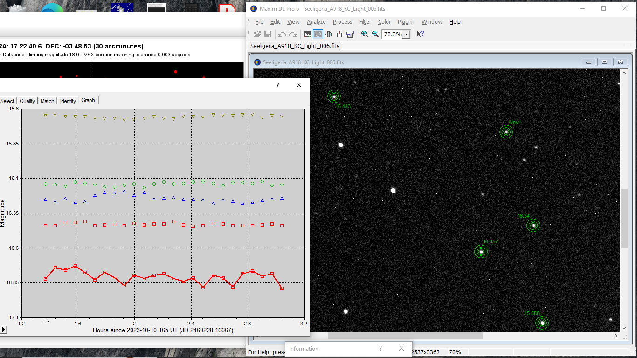This screenshot has width=637, height=358.
Task: Click the MaxIm DL app icon in title bar
Action: 254,8
